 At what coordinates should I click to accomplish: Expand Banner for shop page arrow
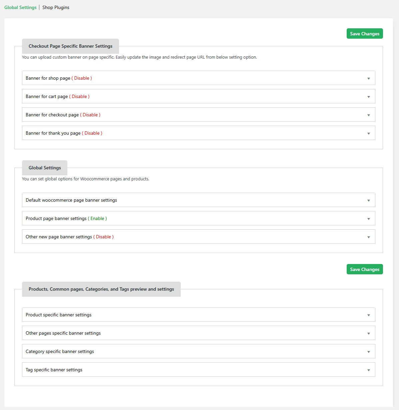coord(369,78)
